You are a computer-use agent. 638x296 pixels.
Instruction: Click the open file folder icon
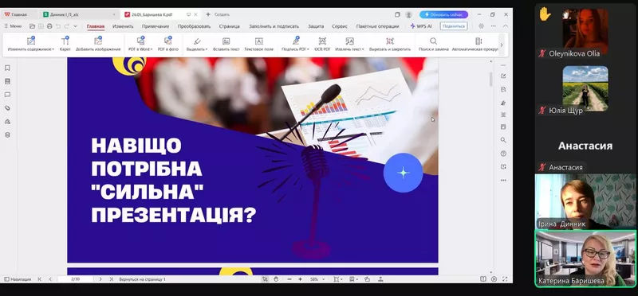[32, 26]
